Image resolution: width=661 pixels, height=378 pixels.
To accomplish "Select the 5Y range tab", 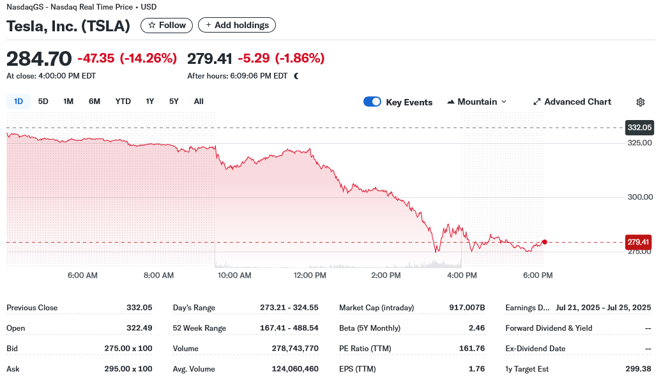I will (174, 102).
